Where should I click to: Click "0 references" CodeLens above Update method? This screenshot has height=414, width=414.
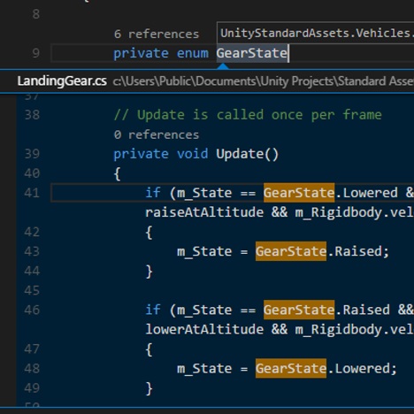157,135
